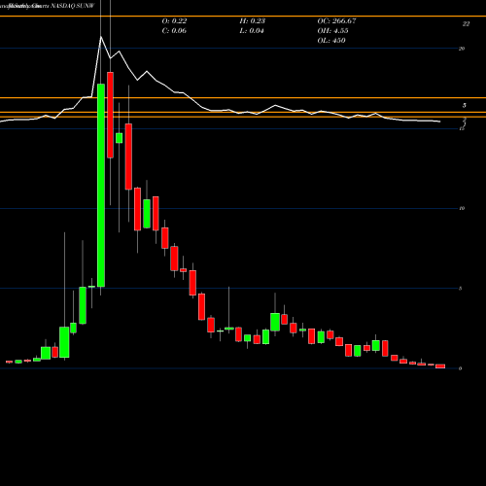Click the tallest green candlestick body
The height and width of the screenshot is (486, 486).
click(x=101, y=186)
